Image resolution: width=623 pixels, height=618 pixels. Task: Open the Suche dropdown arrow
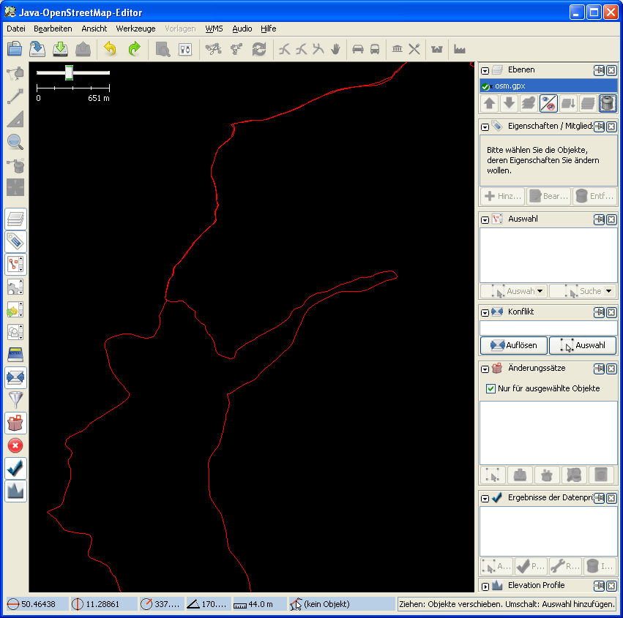pyautogui.click(x=608, y=291)
